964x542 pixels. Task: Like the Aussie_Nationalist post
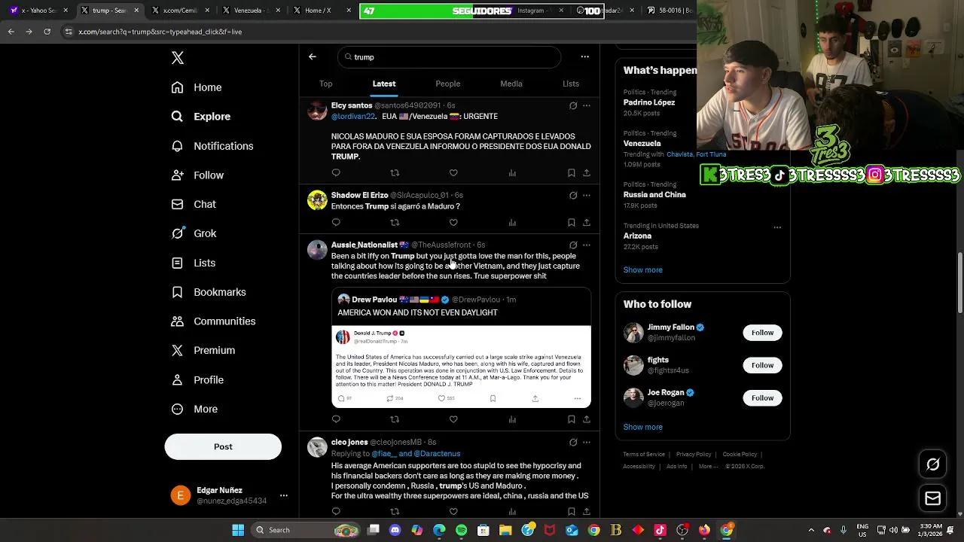(453, 419)
